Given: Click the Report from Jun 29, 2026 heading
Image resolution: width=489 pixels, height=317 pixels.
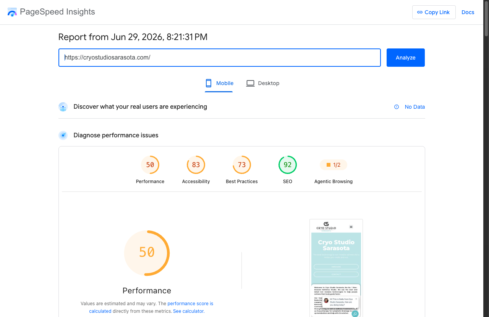Looking at the screenshot, I should [x=133, y=37].
